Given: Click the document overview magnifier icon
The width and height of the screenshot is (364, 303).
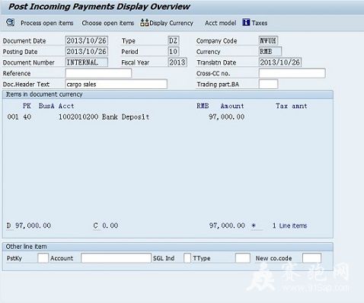Looking at the screenshot, I should [x=10, y=23].
